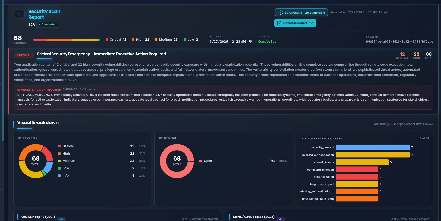The image size is (441, 221).
Task: Select the scan ID 96e354ae text
Action: coord(399,42)
